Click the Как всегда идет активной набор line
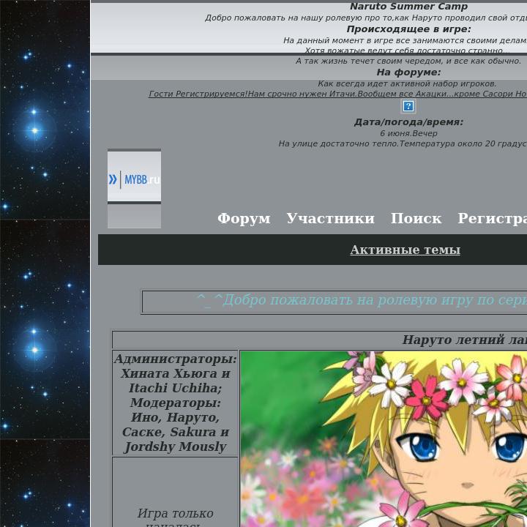 click(407, 83)
